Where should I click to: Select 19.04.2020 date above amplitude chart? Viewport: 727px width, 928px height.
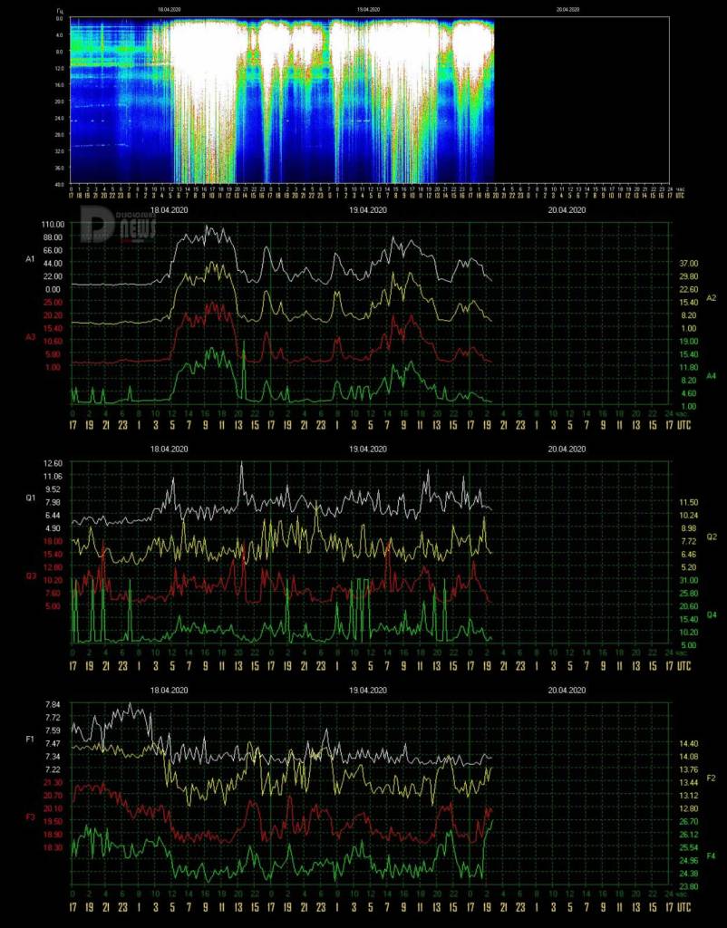pos(368,210)
